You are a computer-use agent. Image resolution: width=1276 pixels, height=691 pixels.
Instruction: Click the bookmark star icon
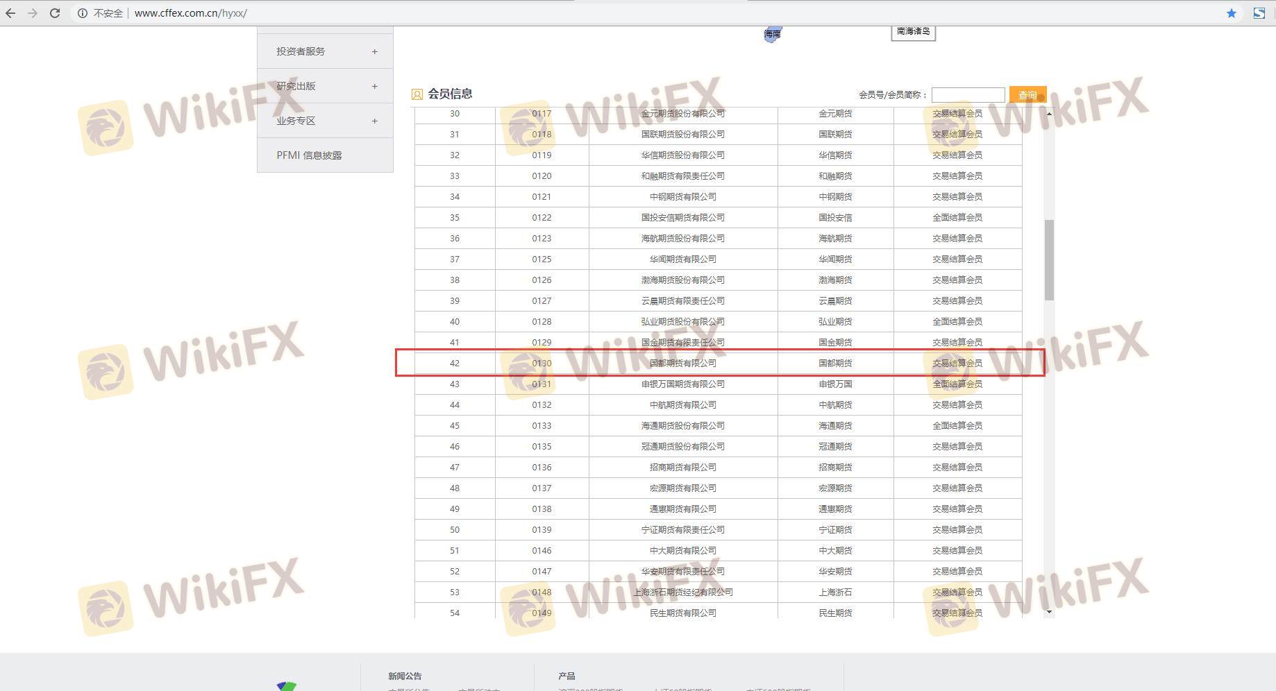1231,13
